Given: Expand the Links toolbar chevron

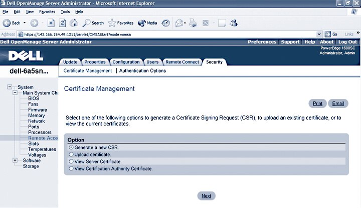Looking at the screenshot, I should click(358, 33).
